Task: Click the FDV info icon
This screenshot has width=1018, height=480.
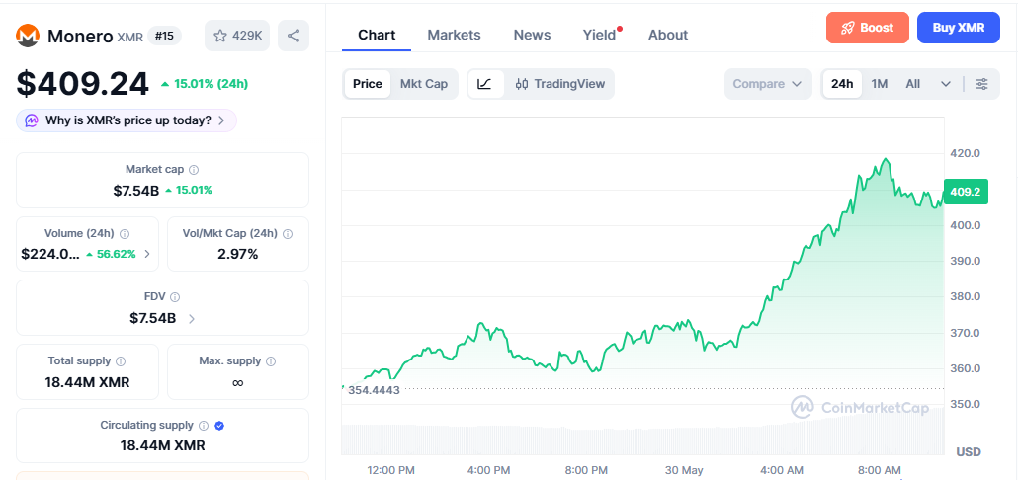Action: [175, 297]
